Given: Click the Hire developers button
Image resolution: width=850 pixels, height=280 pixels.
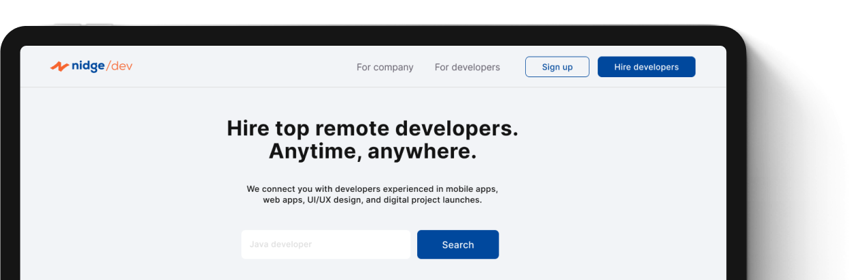Looking at the screenshot, I should (x=646, y=67).
